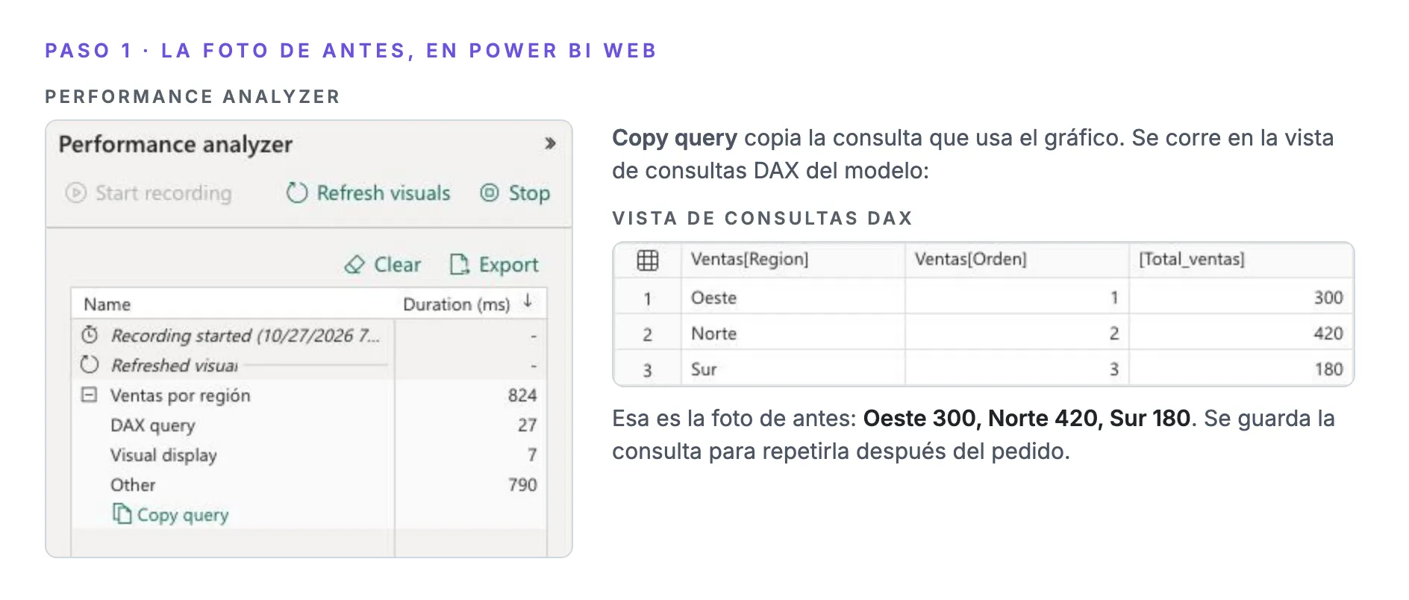Click the Refresh visuals circular arrow icon
Screen dimensions: 1409x600
point(297,193)
